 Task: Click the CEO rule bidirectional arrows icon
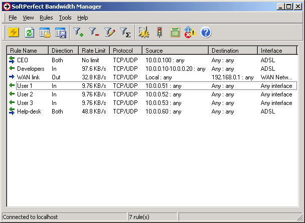click(12, 60)
